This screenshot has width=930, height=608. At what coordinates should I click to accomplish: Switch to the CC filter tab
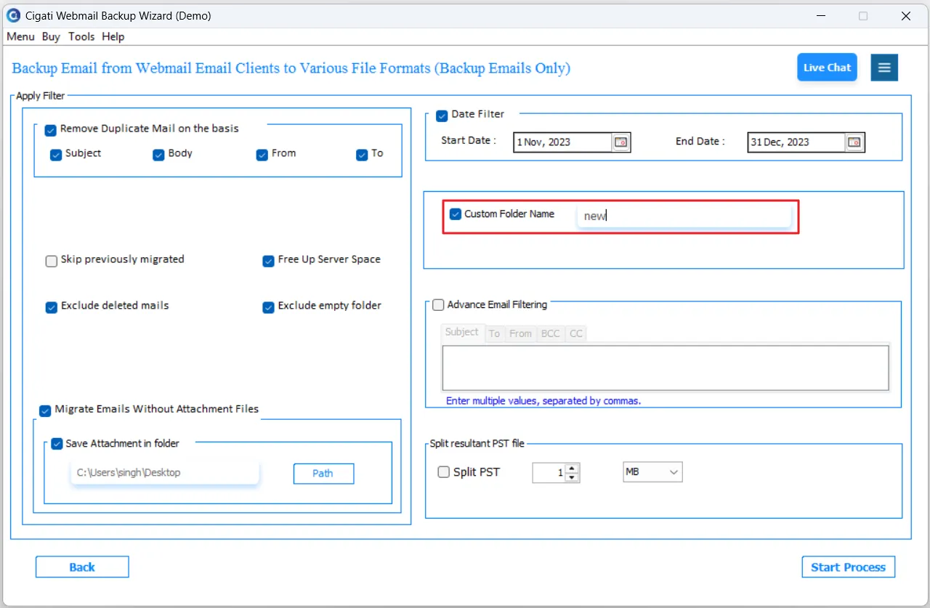575,333
